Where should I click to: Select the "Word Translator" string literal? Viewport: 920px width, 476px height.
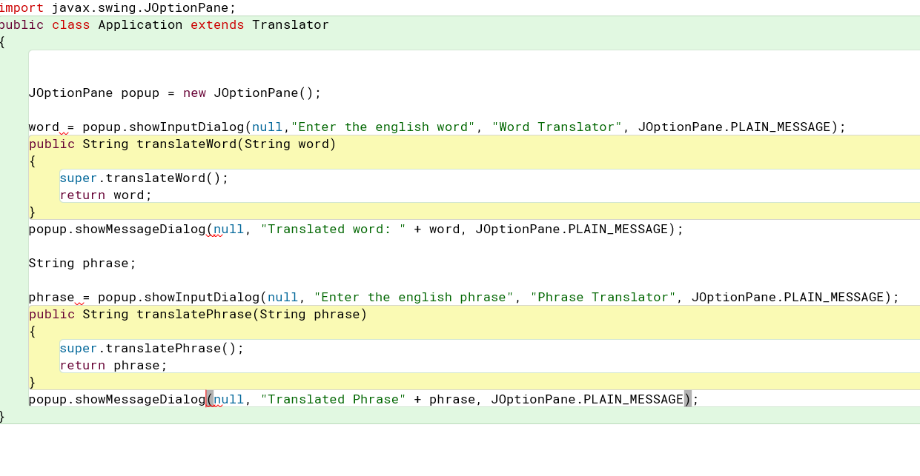(557, 127)
